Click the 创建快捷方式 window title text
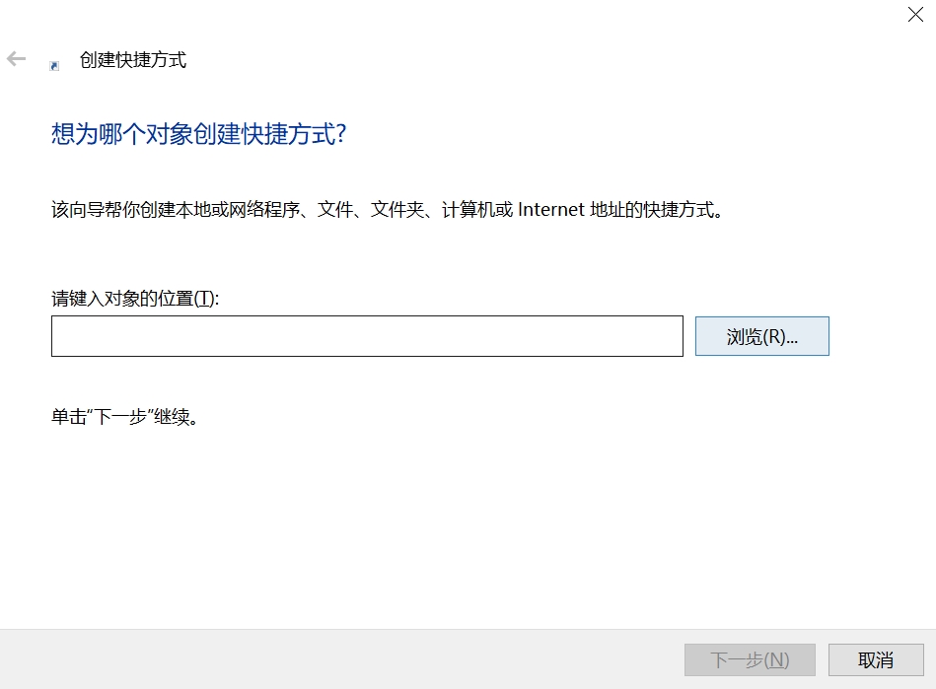936x689 pixels. click(133, 60)
